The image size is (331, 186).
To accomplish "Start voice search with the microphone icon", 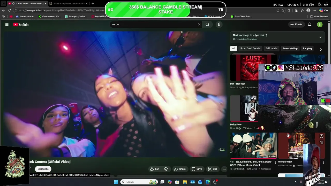I will [x=219, y=24].
